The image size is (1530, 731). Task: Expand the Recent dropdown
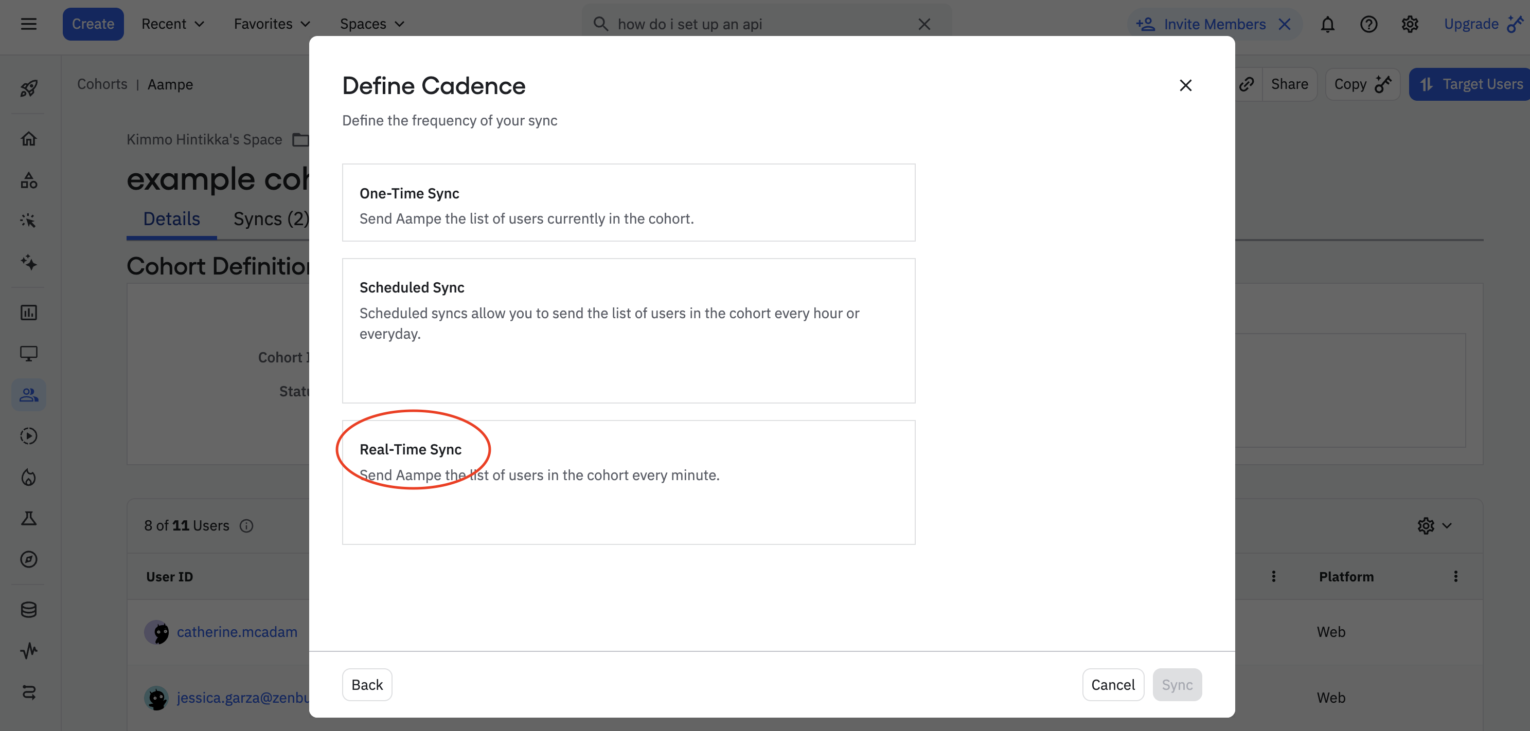coord(172,24)
